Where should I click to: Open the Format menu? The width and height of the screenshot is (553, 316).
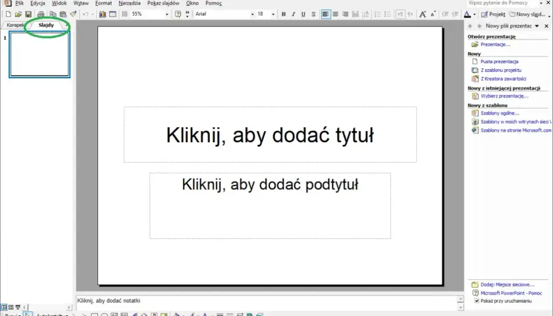click(x=103, y=3)
